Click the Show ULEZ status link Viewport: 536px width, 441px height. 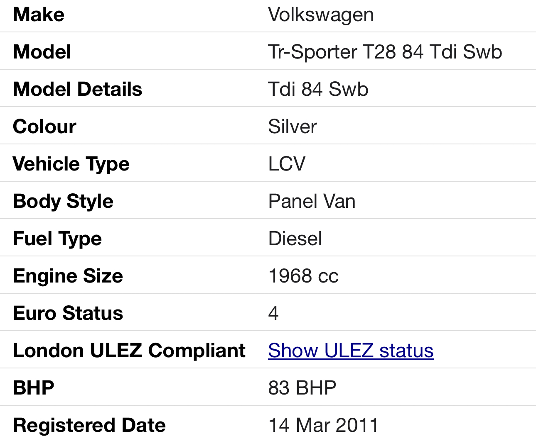coord(351,351)
